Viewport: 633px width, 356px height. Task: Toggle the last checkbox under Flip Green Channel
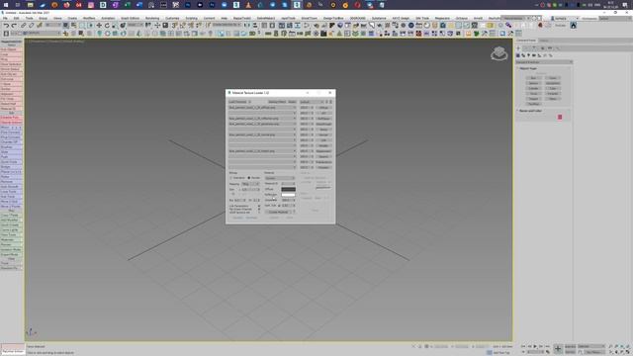click(x=259, y=213)
